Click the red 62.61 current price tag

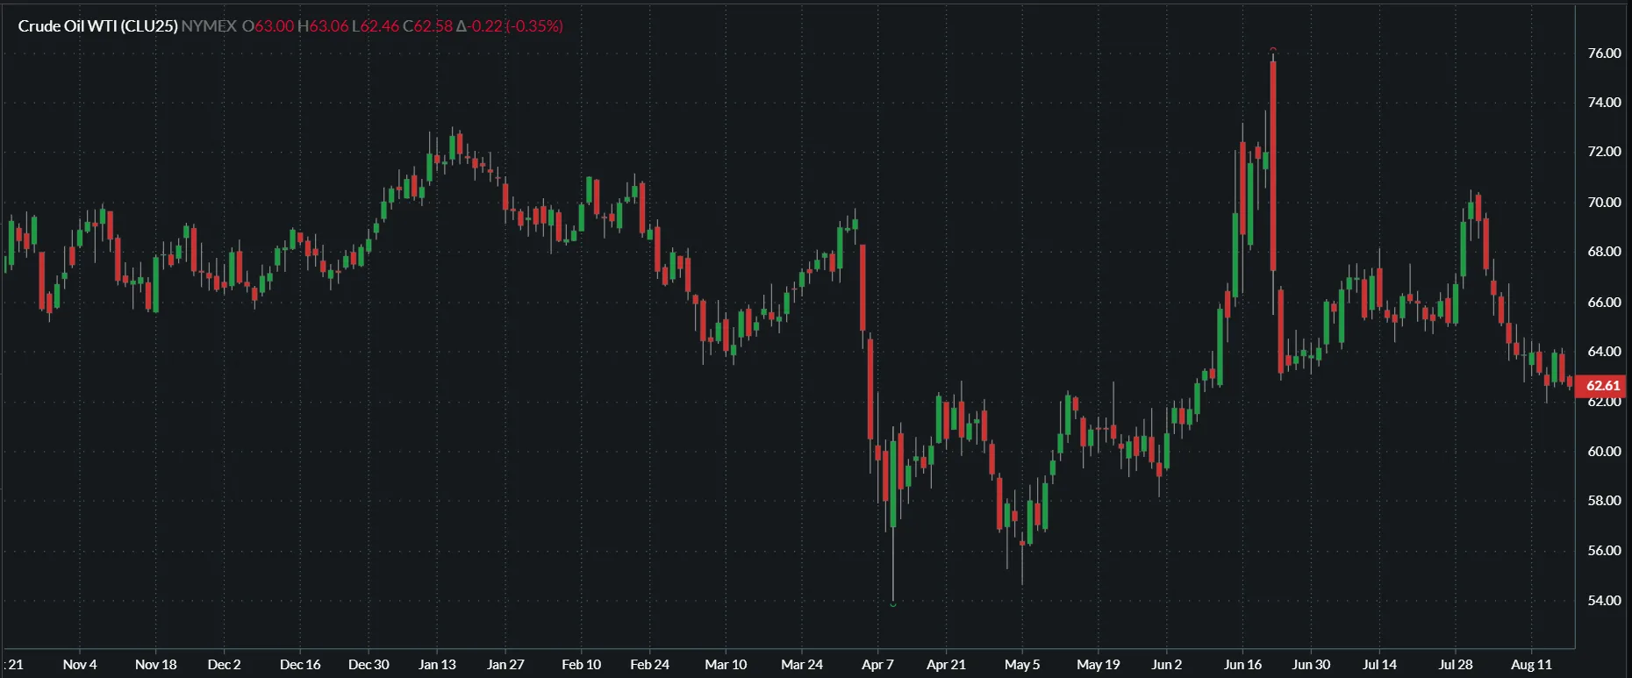[x=1602, y=386]
